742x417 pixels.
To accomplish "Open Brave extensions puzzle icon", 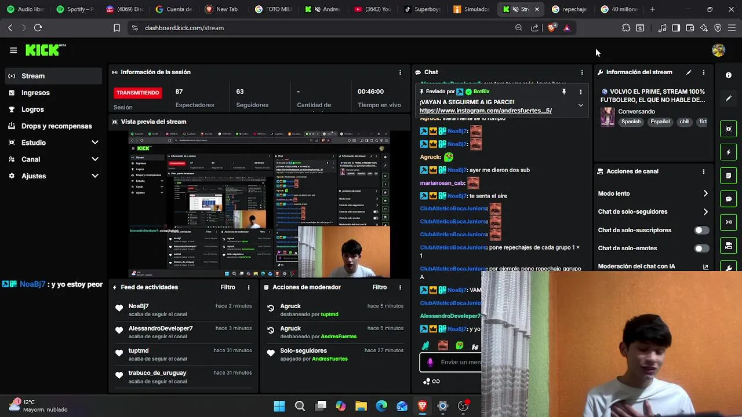I will [x=626, y=28].
